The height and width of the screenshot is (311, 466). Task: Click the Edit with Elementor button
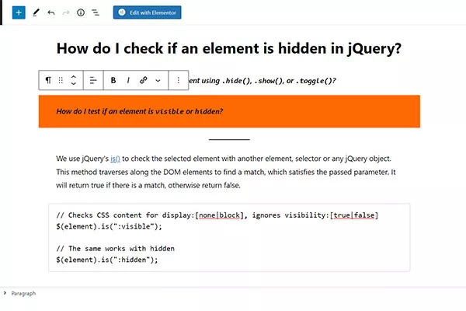click(x=147, y=12)
